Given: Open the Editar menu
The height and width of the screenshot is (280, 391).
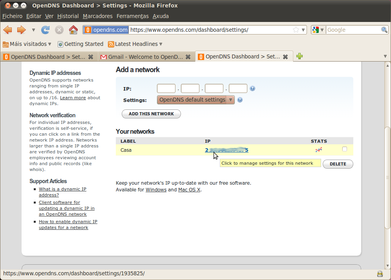Looking at the screenshot, I should pos(34,16).
